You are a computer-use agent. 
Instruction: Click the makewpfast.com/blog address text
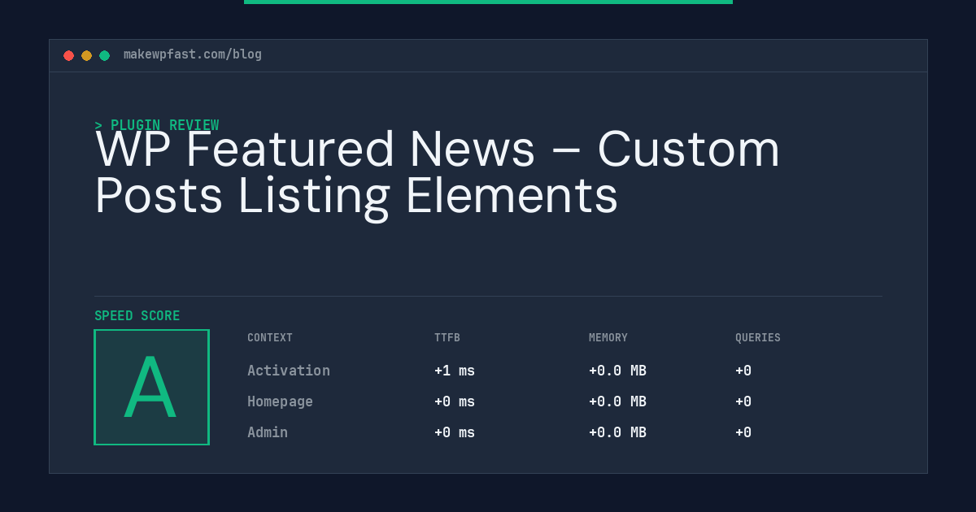(193, 54)
